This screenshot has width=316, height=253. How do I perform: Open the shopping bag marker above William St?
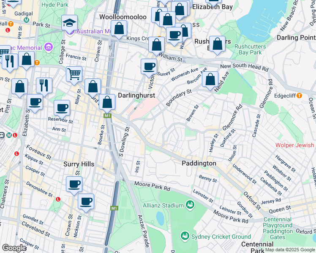click(157, 45)
